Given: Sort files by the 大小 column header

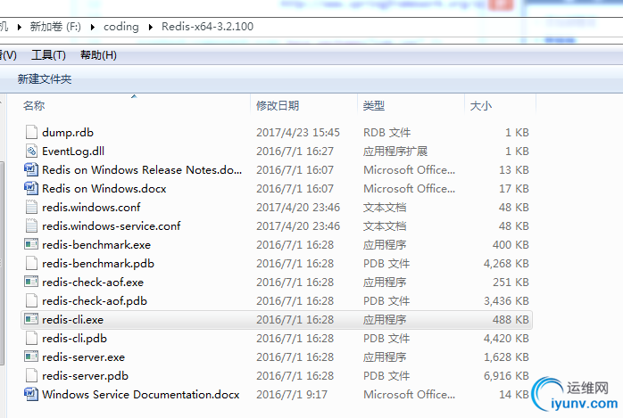Looking at the screenshot, I should [x=481, y=105].
